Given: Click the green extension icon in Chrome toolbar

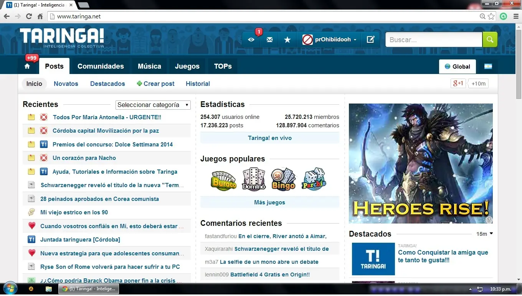Looking at the screenshot, I should tap(503, 16).
